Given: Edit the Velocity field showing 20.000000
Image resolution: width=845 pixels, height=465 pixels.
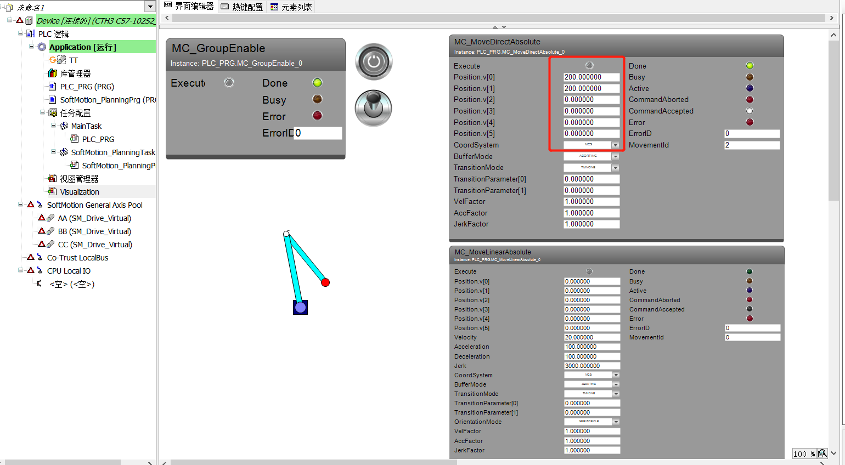Looking at the screenshot, I should click(592, 337).
